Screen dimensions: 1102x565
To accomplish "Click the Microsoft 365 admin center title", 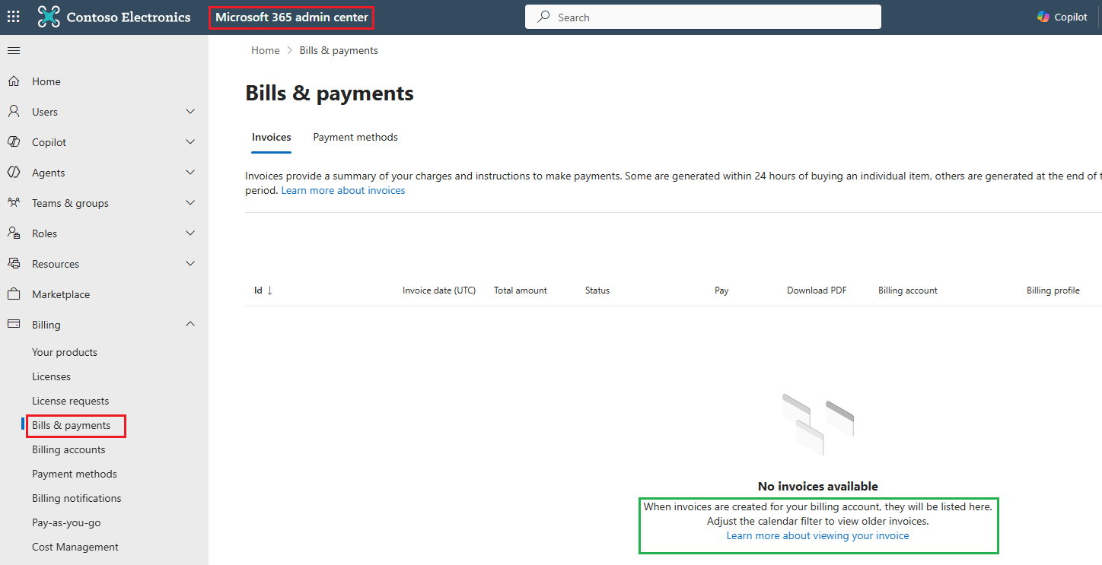I will [291, 17].
